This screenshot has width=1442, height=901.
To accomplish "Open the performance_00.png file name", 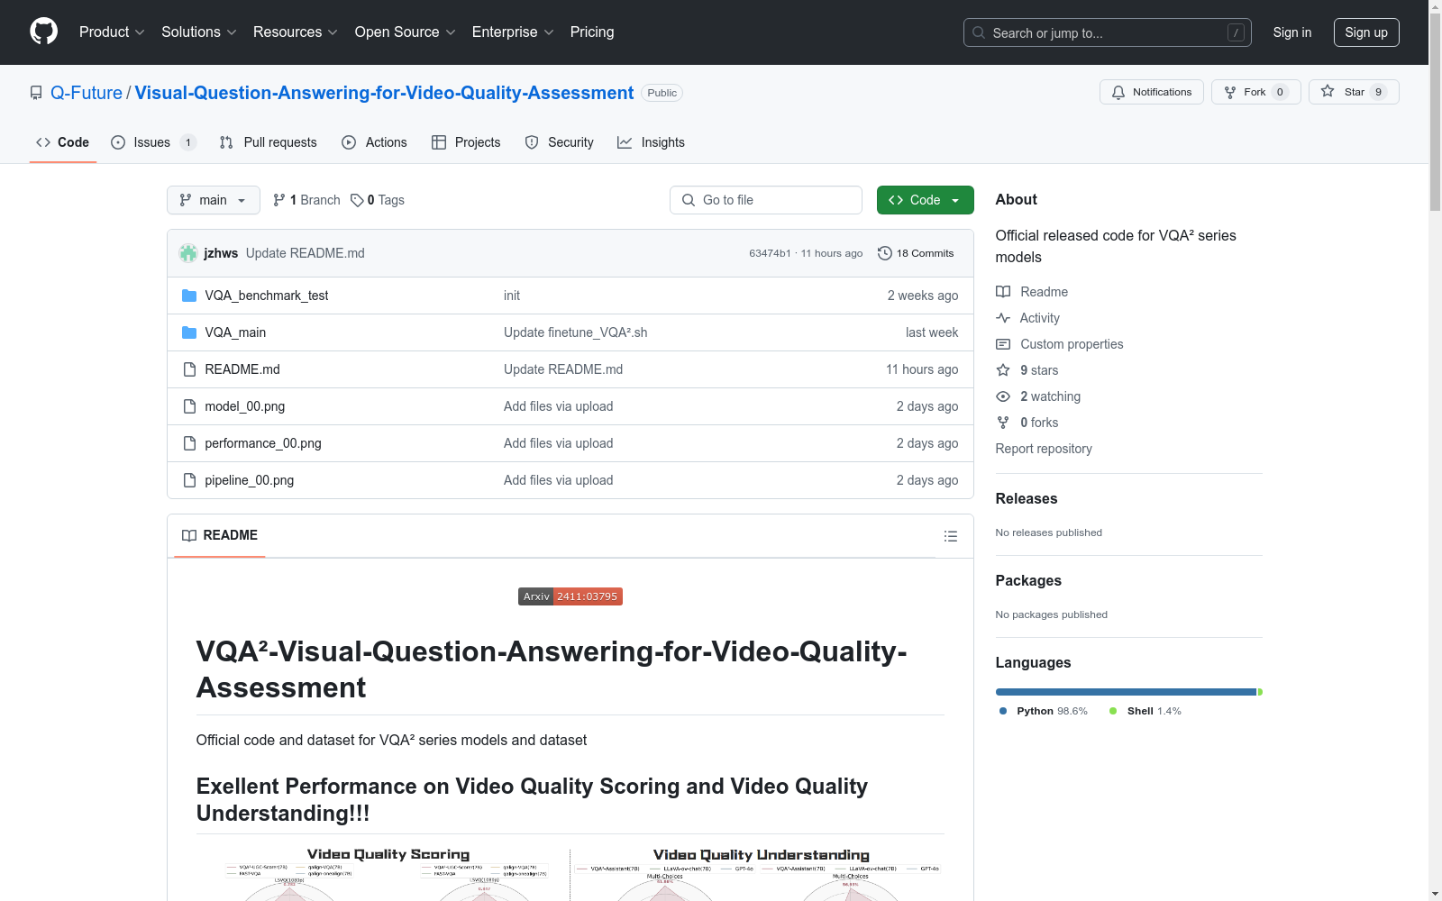I will click(263, 443).
